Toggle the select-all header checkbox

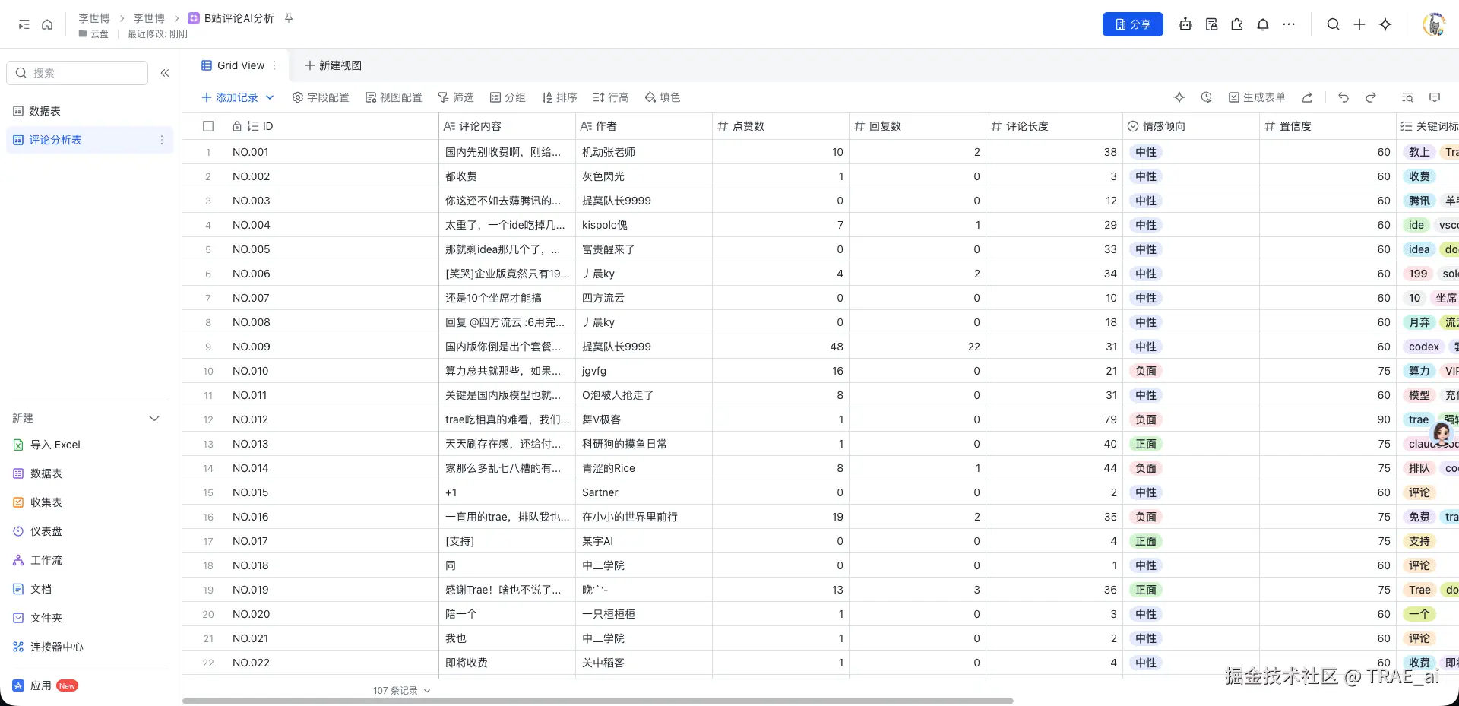208,126
